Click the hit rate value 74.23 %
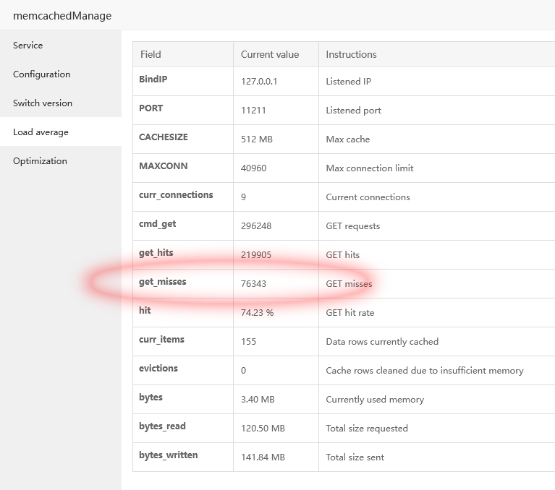This screenshot has width=555, height=490. [x=257, y=313]
